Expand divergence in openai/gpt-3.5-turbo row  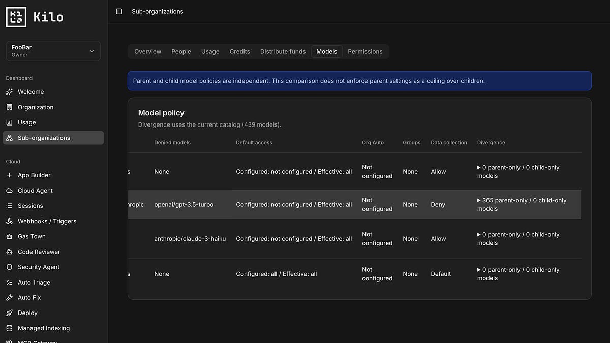479,200
